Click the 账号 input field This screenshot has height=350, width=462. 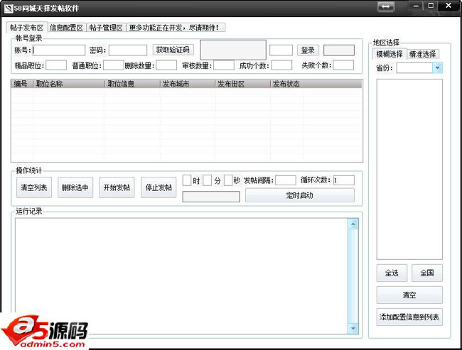tap(59, 50)
